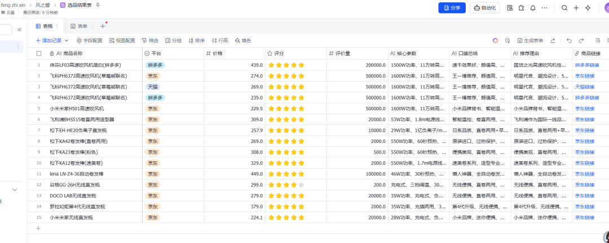This screenshot has height=243, width=609.
Task: Click the undo arrow icon
Action: [569, 40]
